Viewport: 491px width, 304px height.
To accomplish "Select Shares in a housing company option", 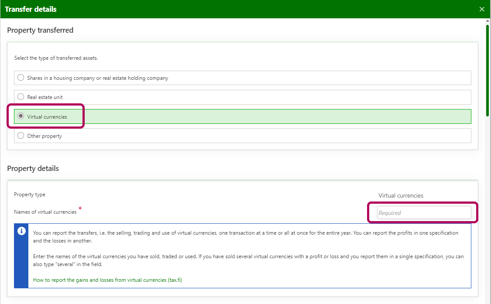I will [21, 78].
